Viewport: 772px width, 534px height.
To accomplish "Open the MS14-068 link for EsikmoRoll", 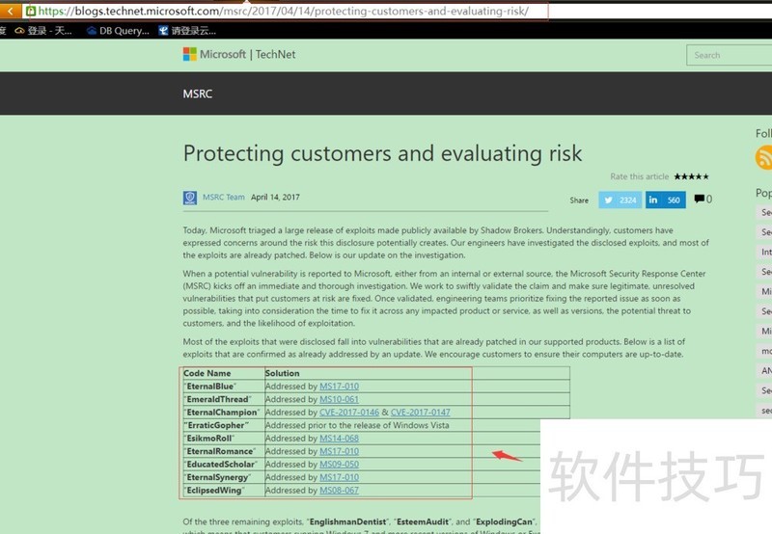I will 340,439.
